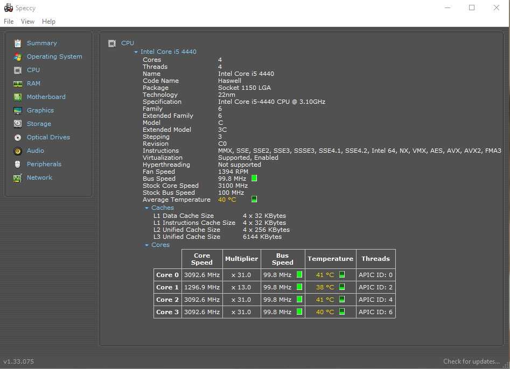Click temperature indicator beside Average Temperature
Viewport: 510px width, 369px height.
254,199
